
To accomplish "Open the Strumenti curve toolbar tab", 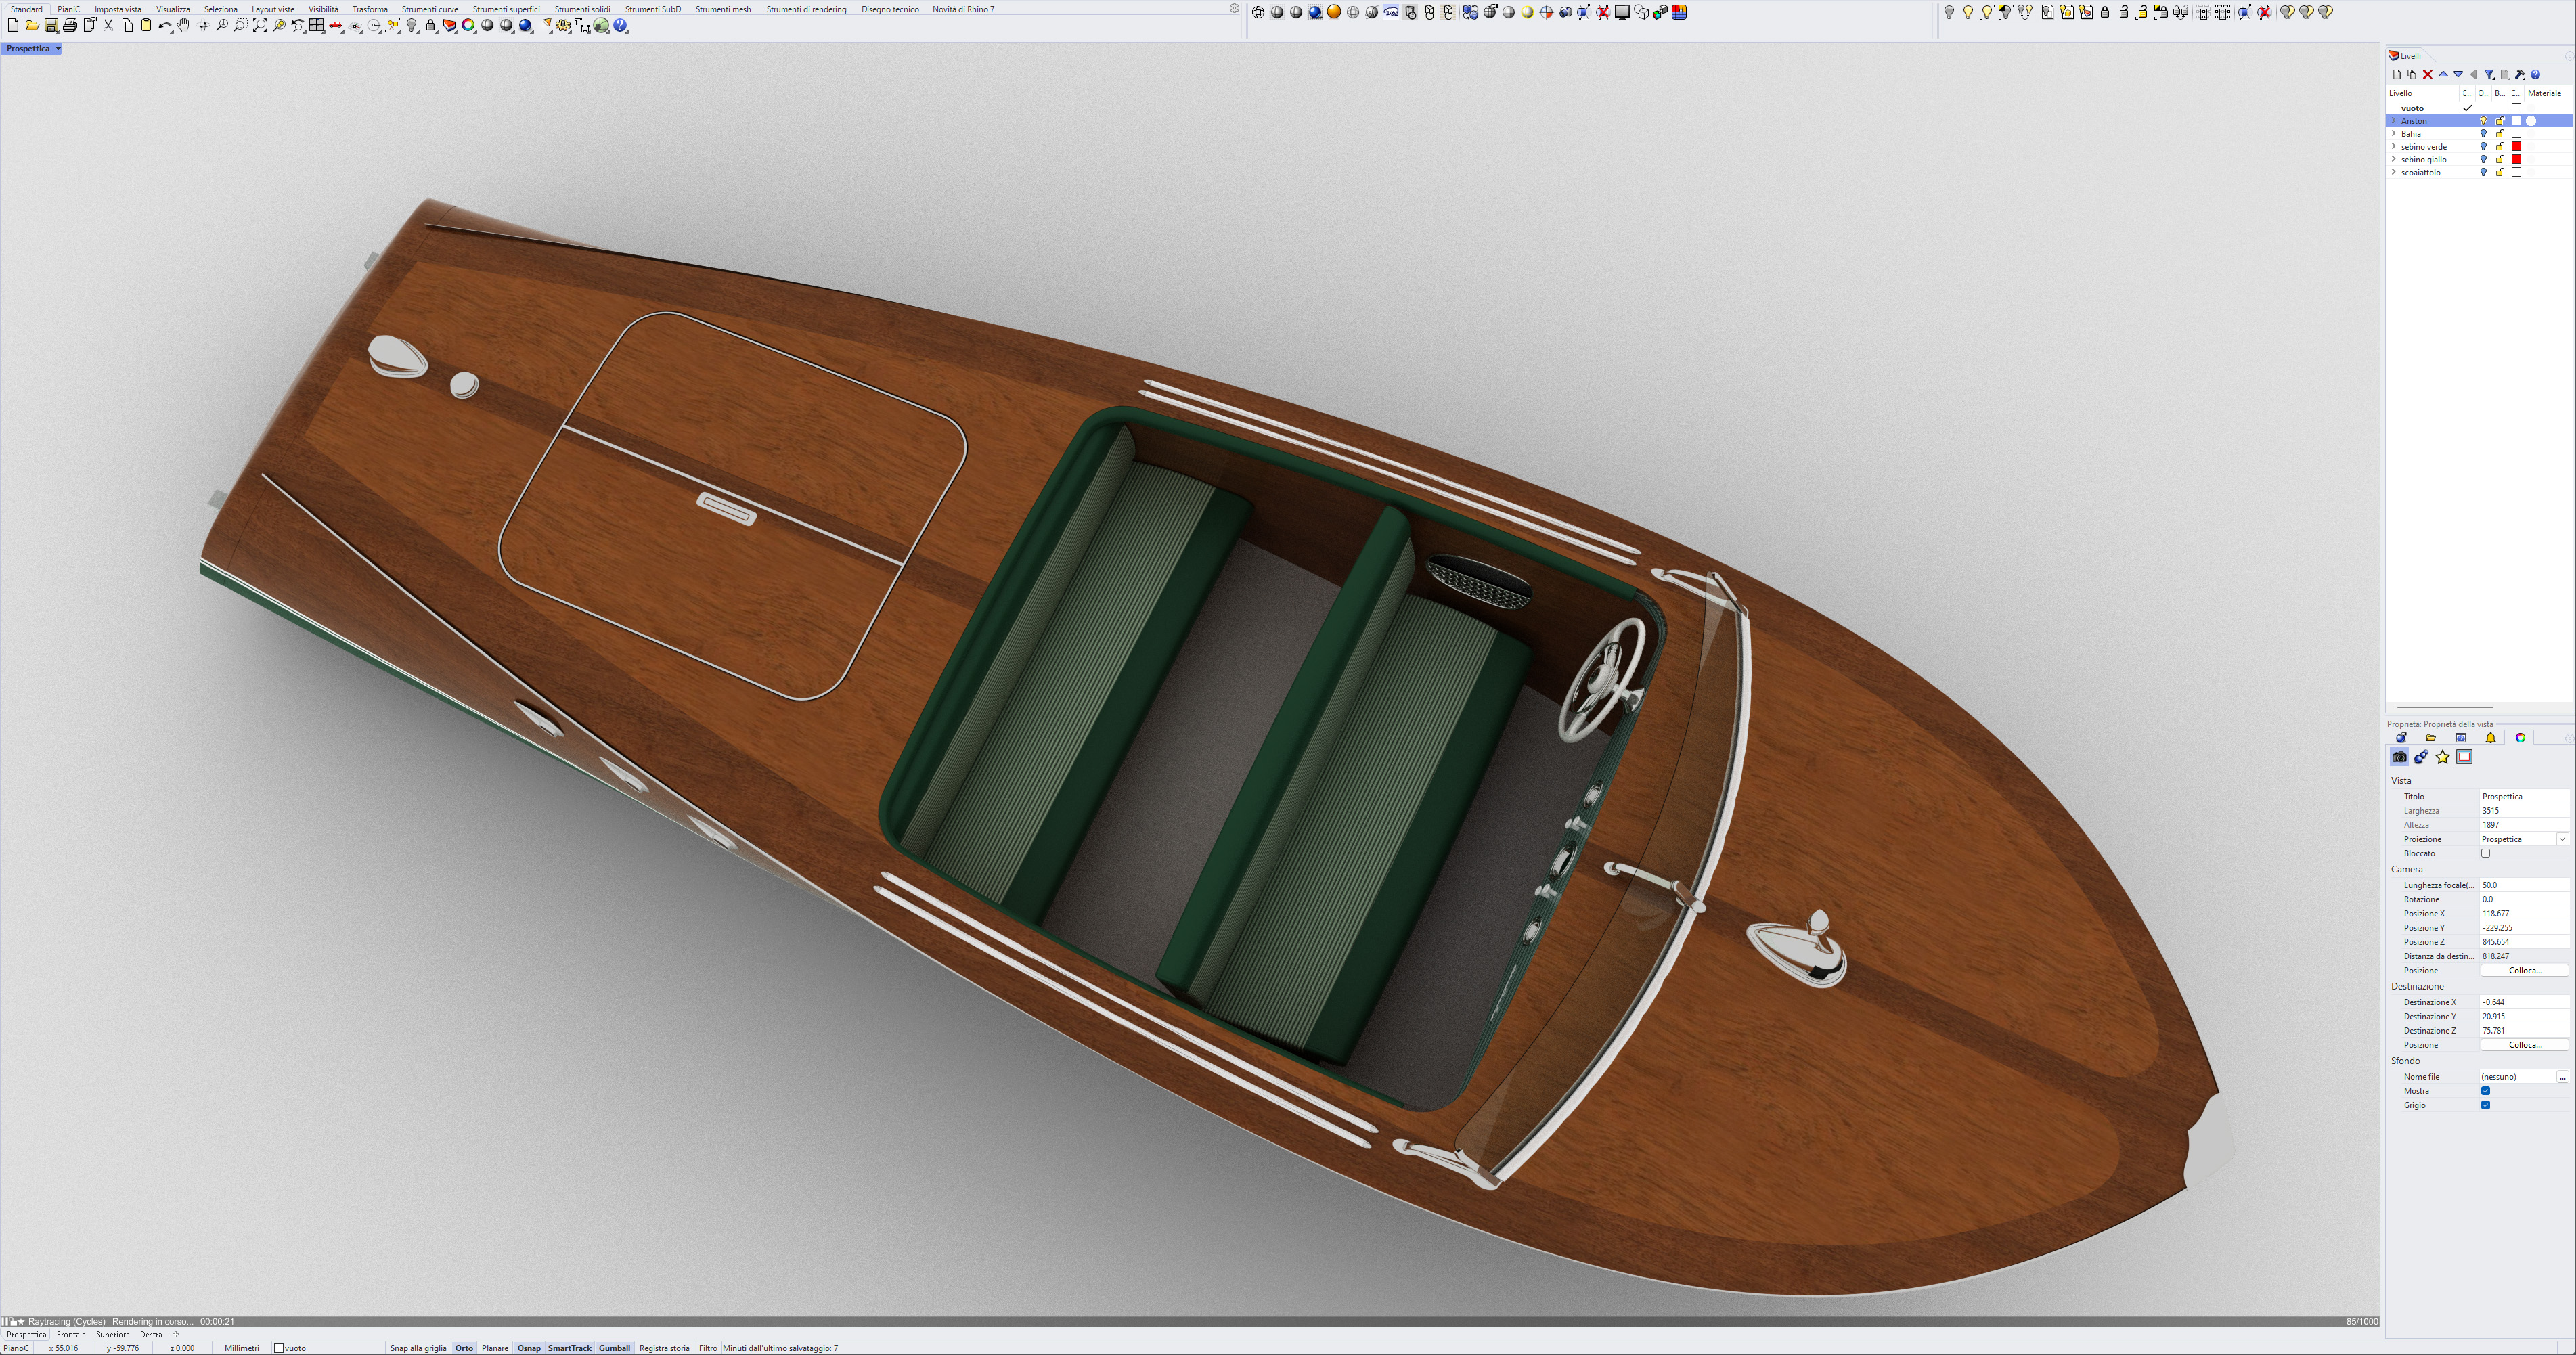I will point(430,9).
